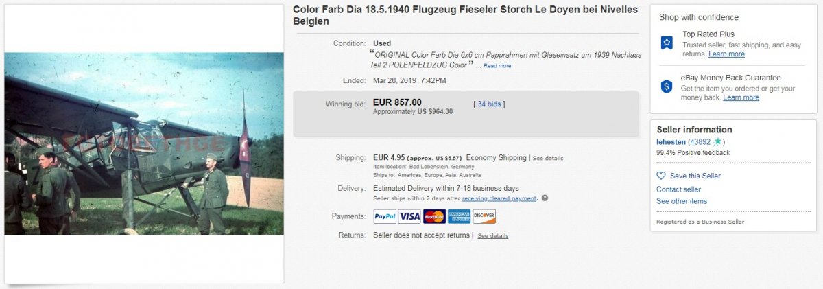Expand the condition description with Read more
This screenshot has height=289, width=823.
tap(497, 66)
